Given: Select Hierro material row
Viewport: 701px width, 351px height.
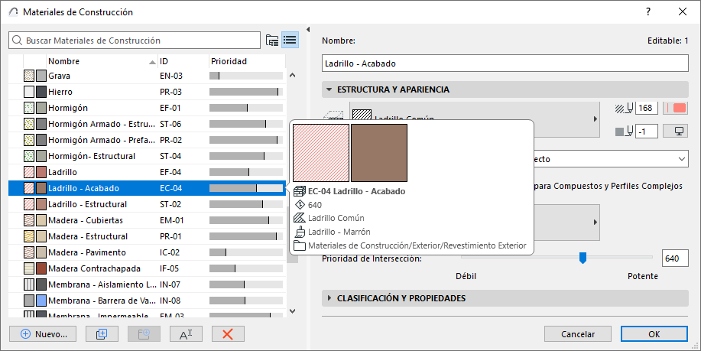Looking at the screenshot, I should [x=147, y=92].
